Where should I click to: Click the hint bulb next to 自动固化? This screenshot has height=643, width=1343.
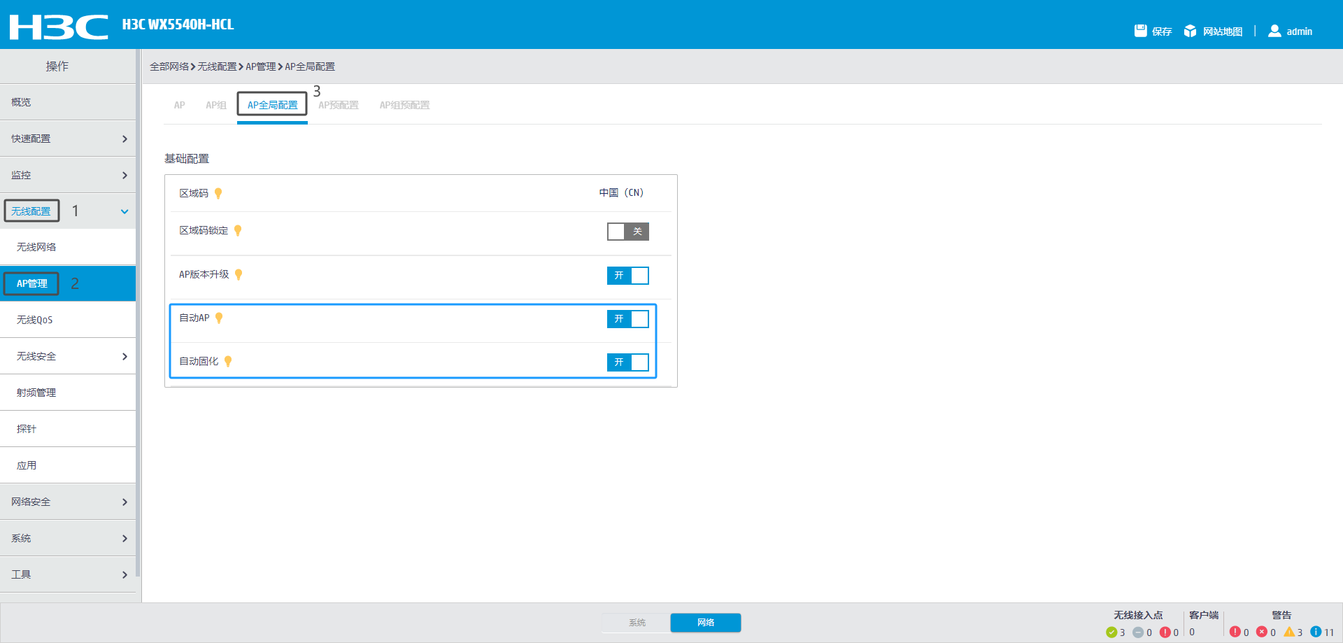coord(228,362)
